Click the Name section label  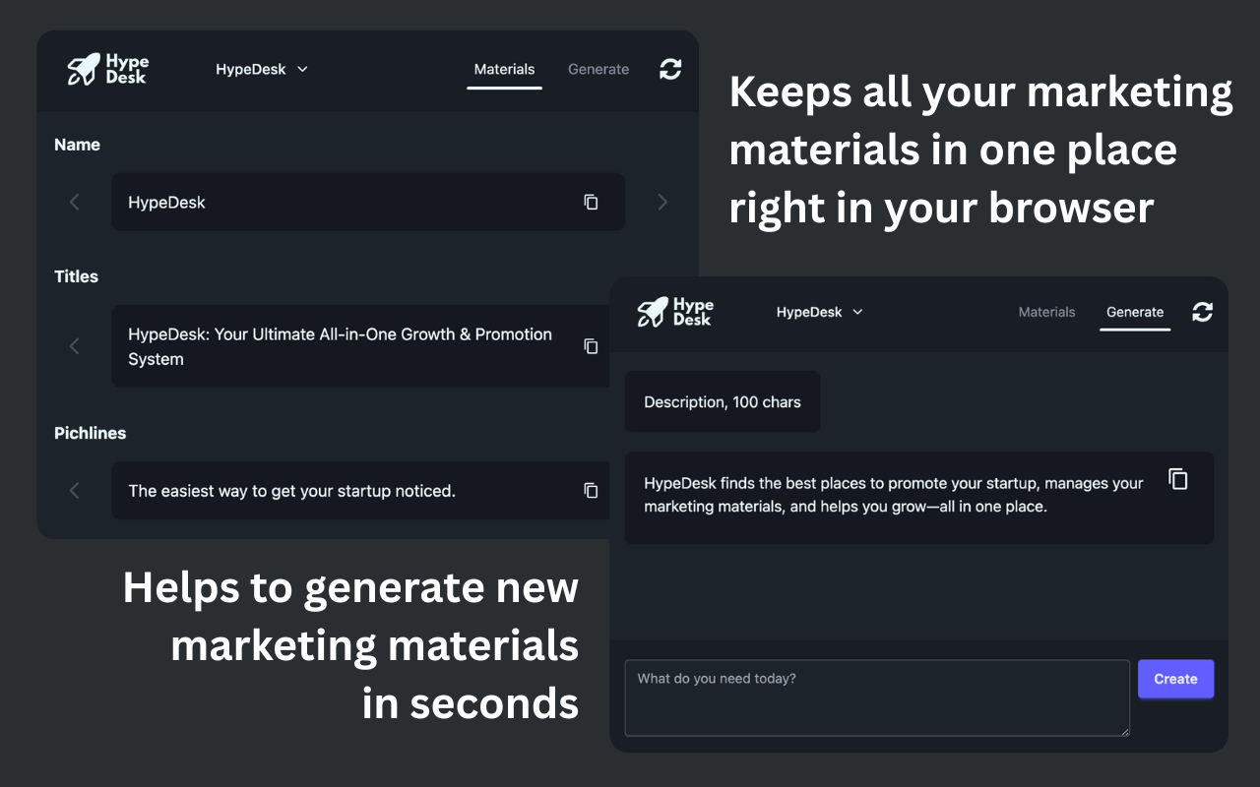(77, 145)
